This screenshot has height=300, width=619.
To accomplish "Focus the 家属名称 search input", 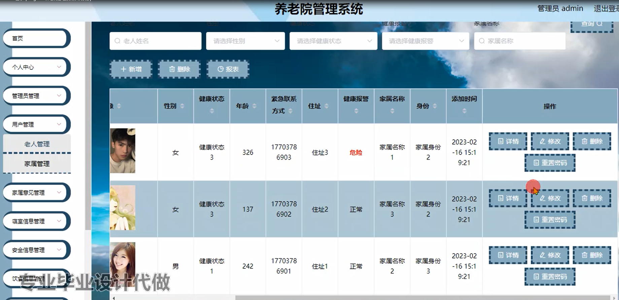I will (520, 41).
